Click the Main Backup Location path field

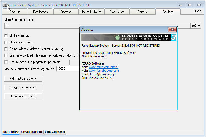tap(98, 26)
